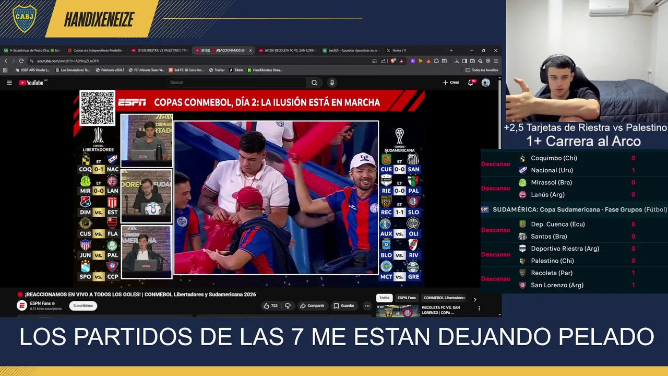Viewport: 668px width, 376px height.
Task: Click the YouTube search magnifier button
Action: (314, 83)
